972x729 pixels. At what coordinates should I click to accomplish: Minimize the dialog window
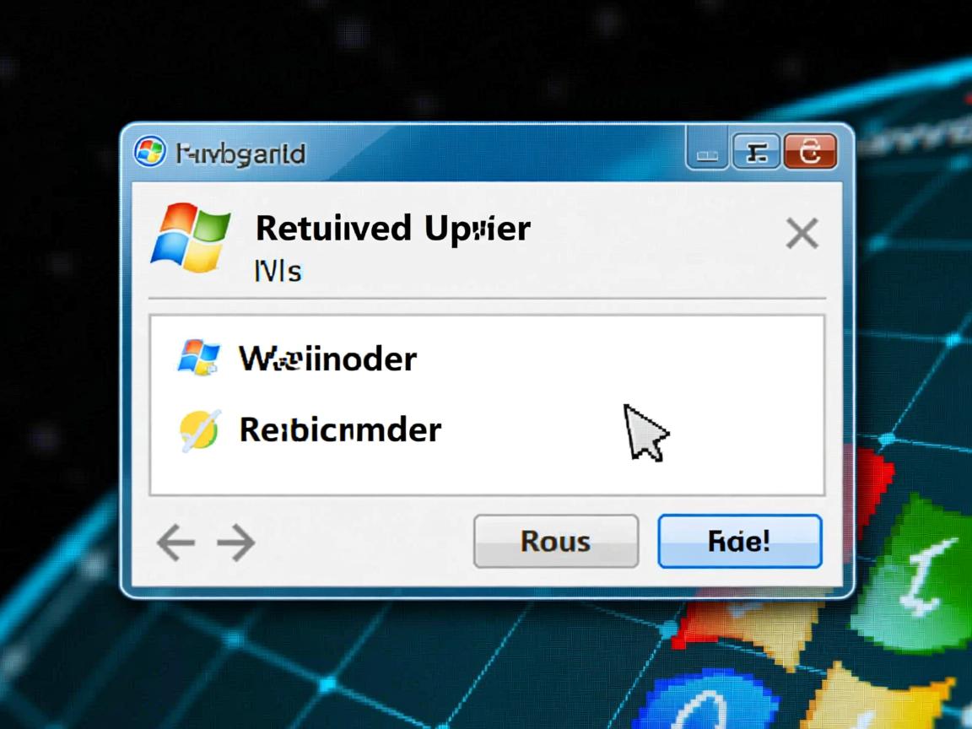point(707,151)
